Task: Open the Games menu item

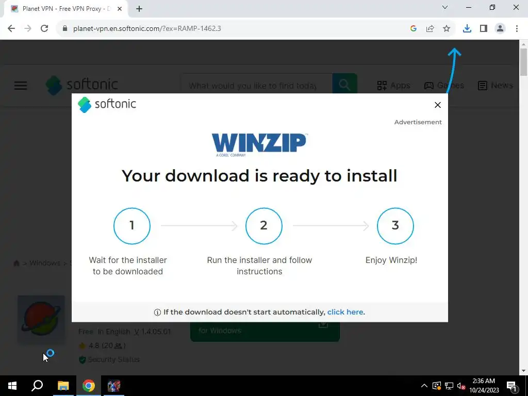Action: pos(444,86)
